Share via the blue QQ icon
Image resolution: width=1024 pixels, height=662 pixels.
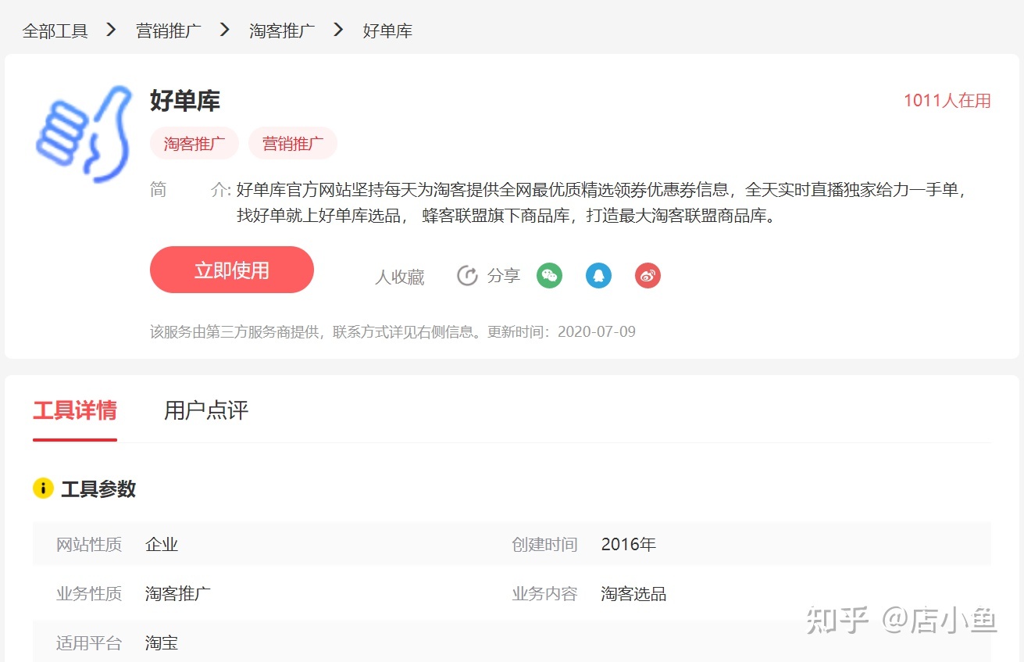pos(599,275)
